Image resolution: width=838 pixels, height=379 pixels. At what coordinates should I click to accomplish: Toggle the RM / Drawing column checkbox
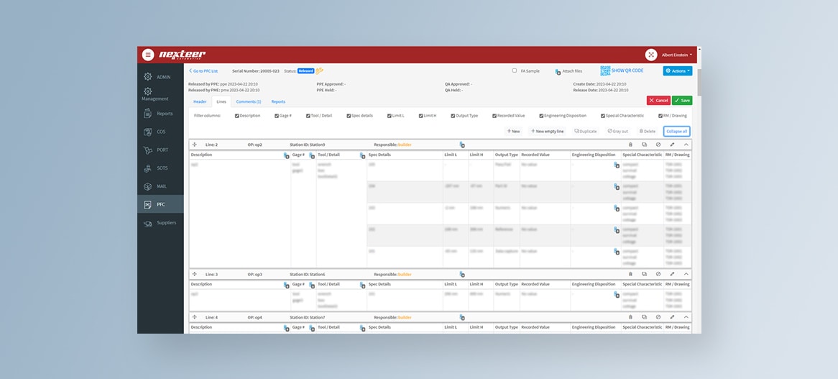[660, 116]
